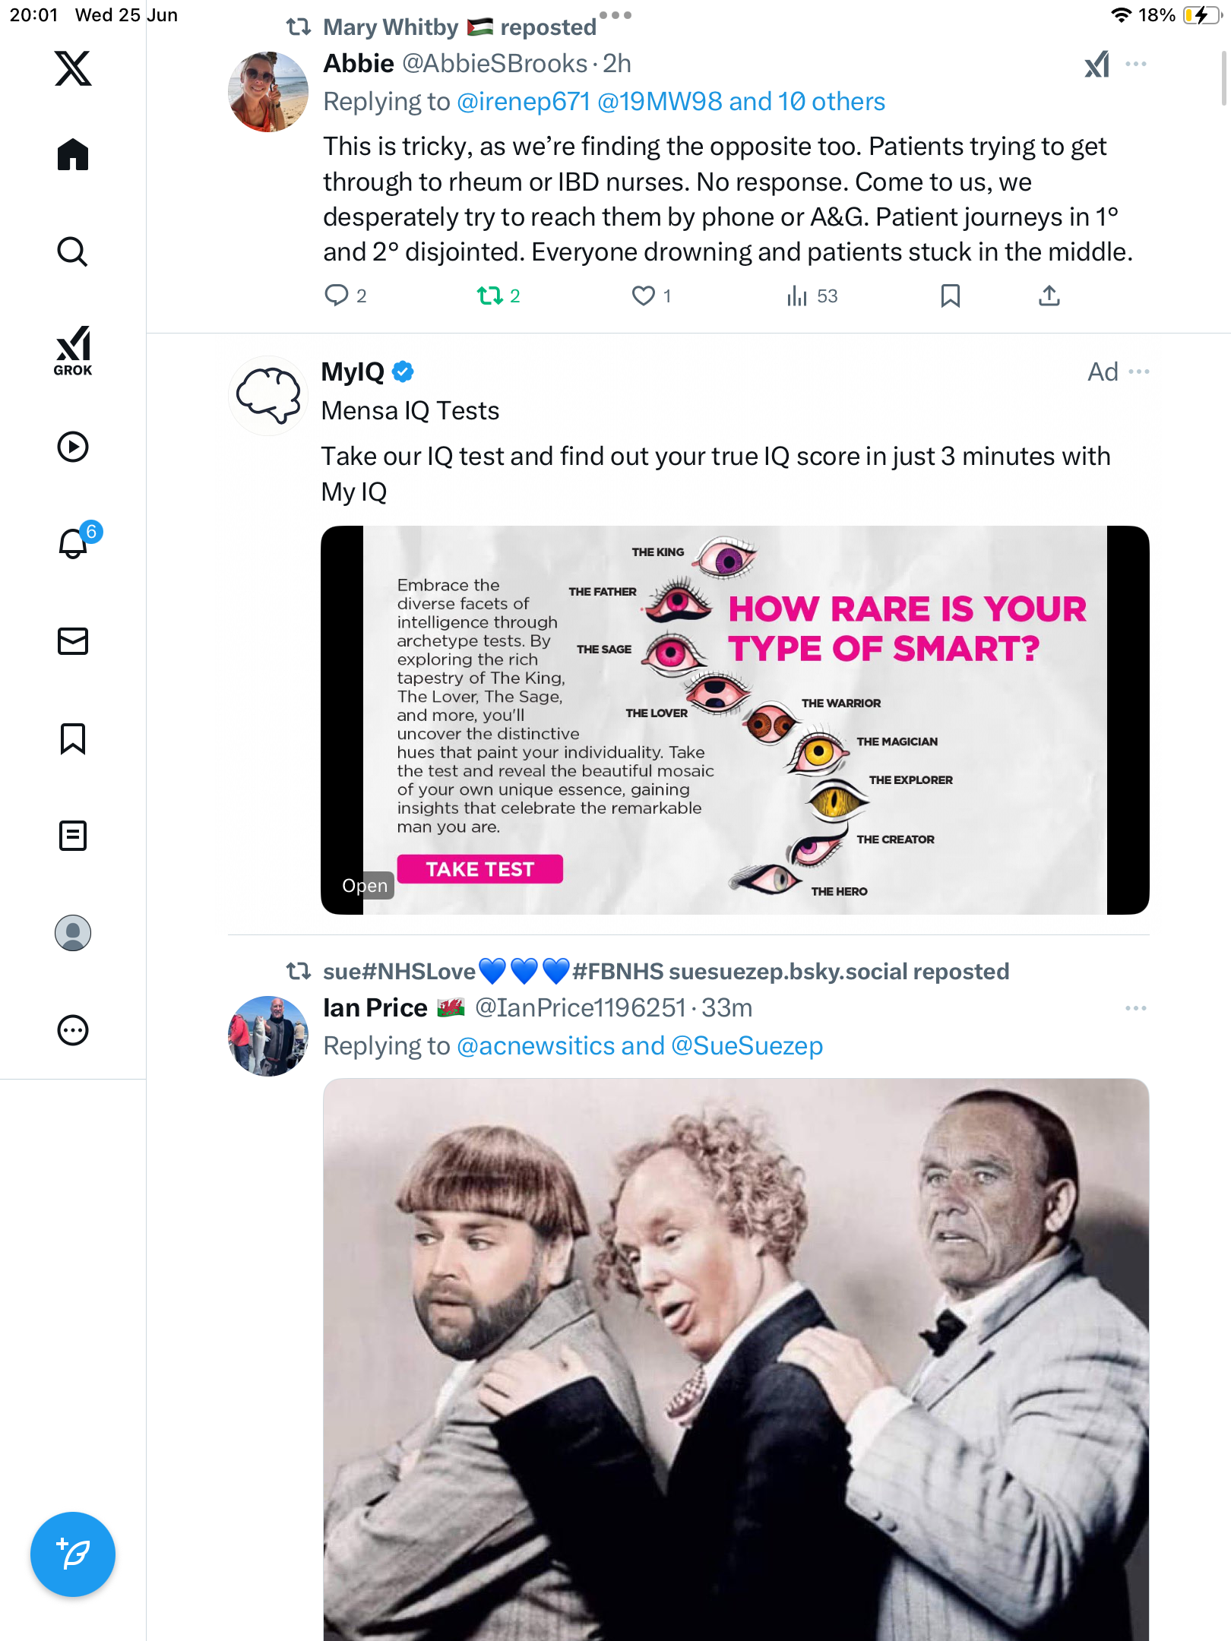Viewport: 1231px width, 1641px height.
Task: Open the Lists icon in sidebar
Action: tap(73, 836)
